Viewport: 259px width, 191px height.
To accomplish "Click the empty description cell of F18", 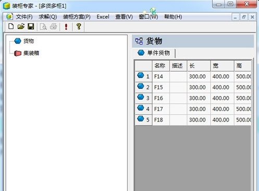I will tap(178, 120).
